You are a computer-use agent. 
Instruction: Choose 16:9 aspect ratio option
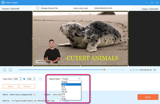point(71,85)
